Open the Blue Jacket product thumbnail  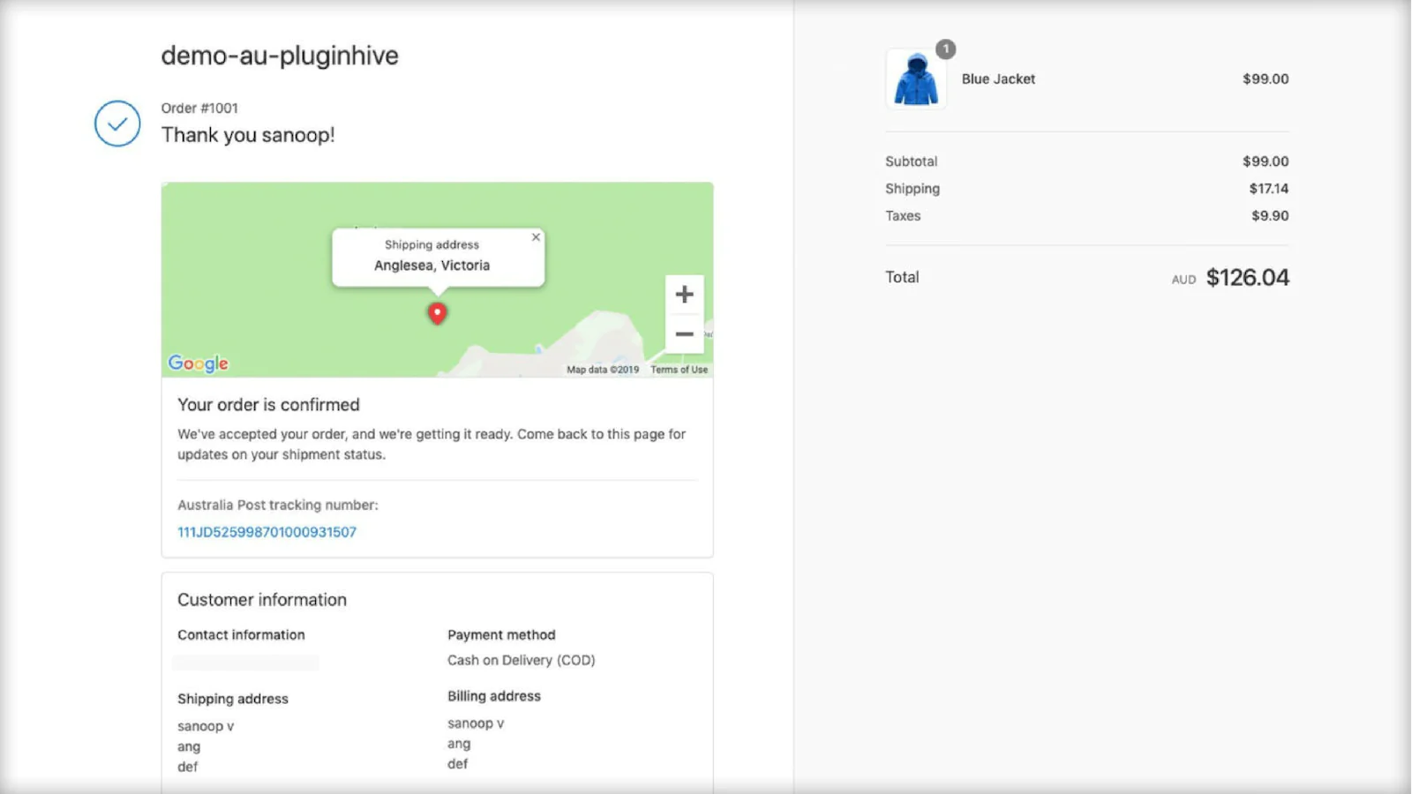tap(916, 80)
